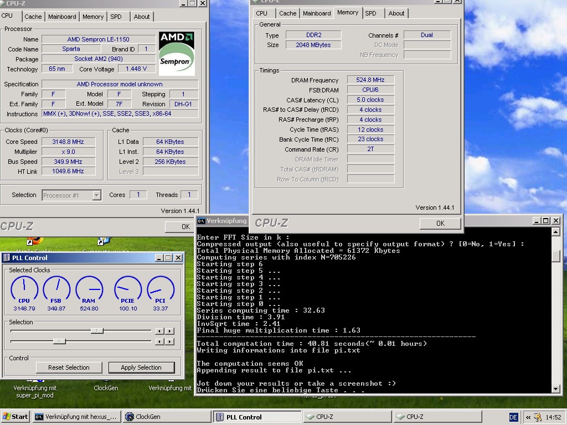
Task: Switch to Cache tab in left CPU-Z
Action: [33, 17]
